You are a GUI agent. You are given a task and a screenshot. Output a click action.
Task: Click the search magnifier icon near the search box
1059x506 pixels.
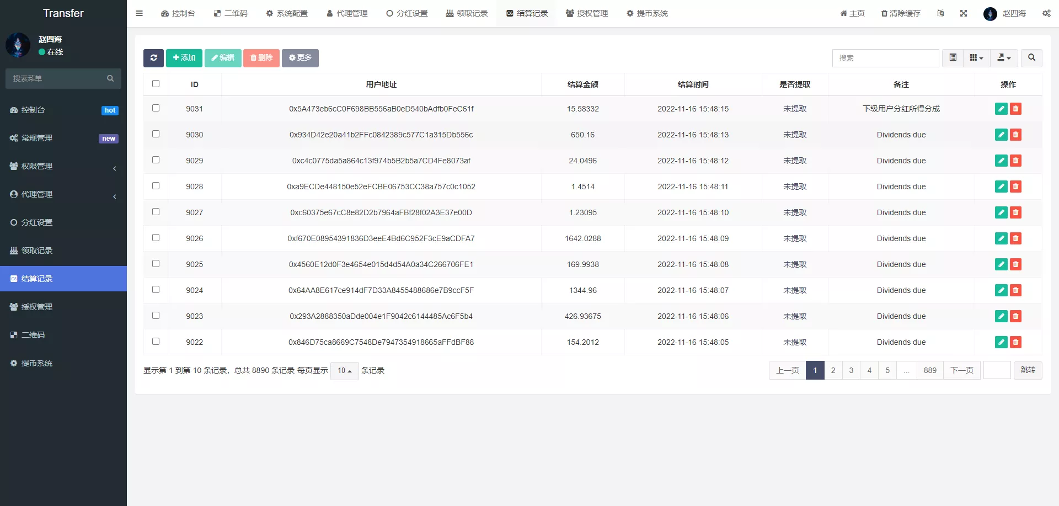click(1031, 58)
